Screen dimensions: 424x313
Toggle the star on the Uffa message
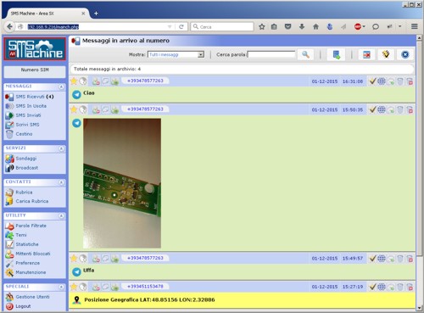click(74, 259)
